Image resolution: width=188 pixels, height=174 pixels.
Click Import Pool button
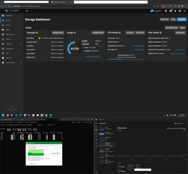164,19
